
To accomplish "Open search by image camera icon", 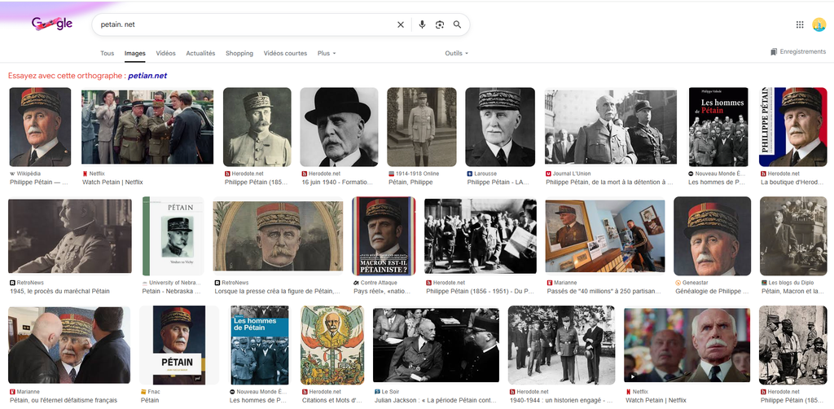I will coord(440,24).
